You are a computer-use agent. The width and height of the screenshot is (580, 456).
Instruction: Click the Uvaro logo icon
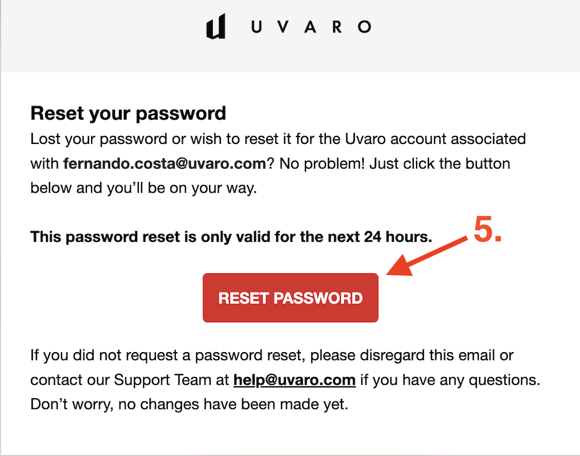[x=215, y=26]
